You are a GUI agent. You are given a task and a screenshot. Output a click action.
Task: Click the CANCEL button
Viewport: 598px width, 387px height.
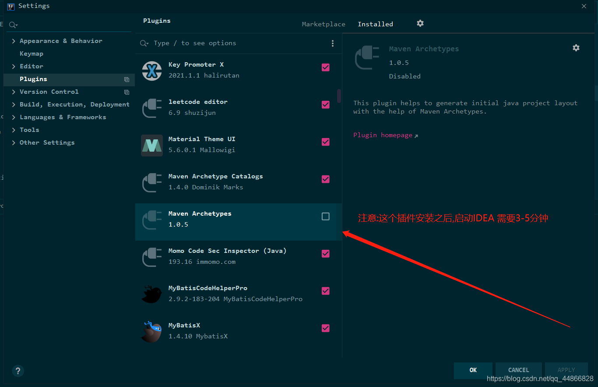coord(519,370)
